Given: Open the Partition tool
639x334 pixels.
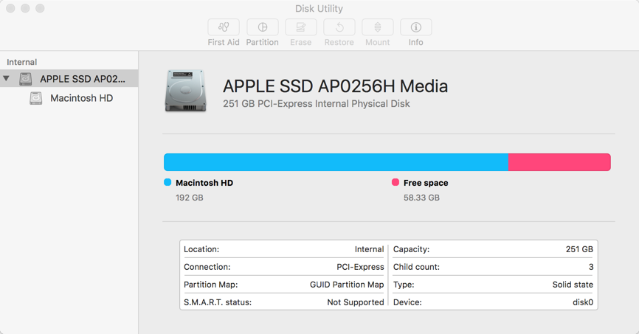Looking at the screenshot, I should pyautogui.click(x=262, y=27).
